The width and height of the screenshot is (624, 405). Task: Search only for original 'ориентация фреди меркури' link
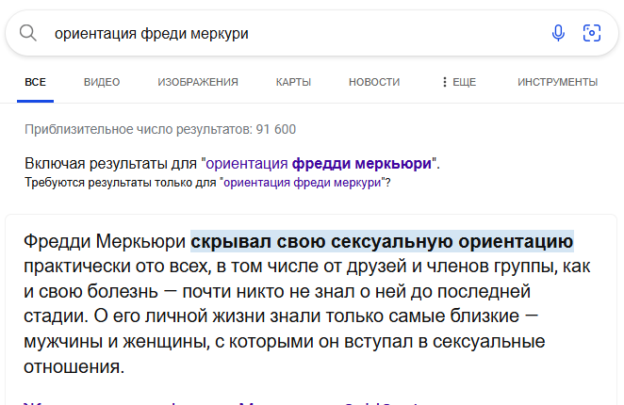click(302, 182)
